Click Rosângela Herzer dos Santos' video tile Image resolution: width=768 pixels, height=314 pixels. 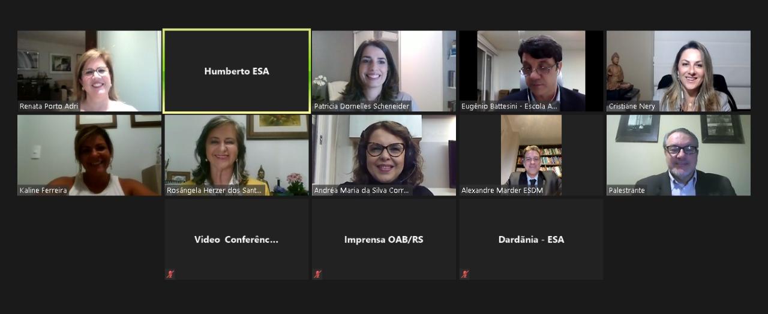236,155
